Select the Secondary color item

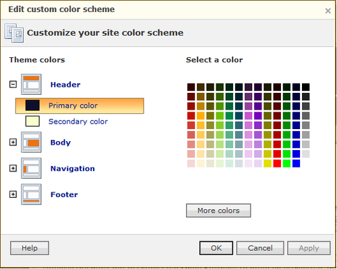78,122
